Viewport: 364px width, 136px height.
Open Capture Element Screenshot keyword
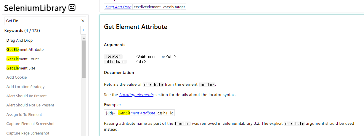click(x=31, y=124)
